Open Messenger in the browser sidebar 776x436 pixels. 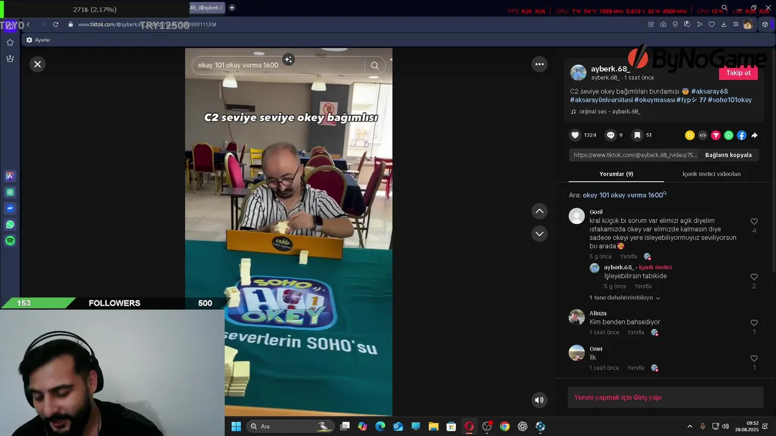point(10,208)
